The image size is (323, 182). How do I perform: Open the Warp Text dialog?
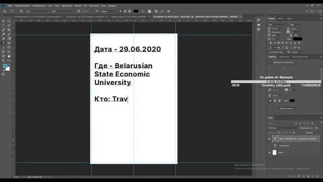(142, 11)
